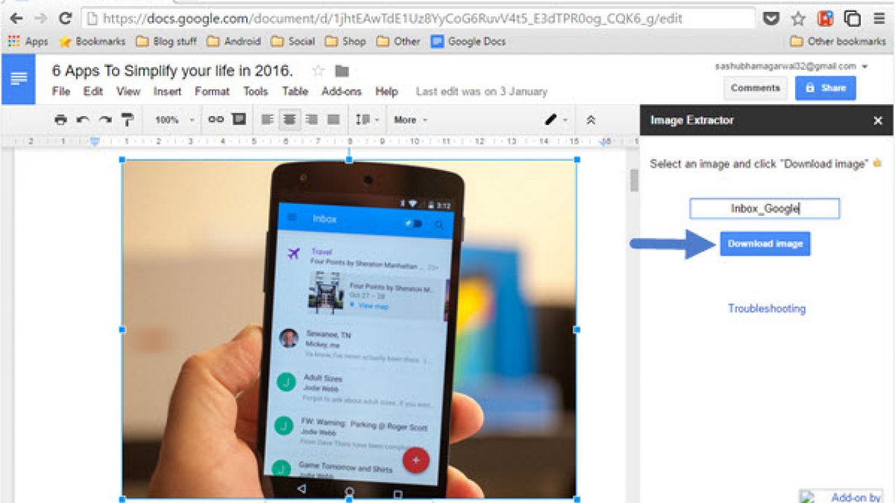Click the Inbox_Google filename field
This screenshot has height=503, width=895.
pos(764,208)
